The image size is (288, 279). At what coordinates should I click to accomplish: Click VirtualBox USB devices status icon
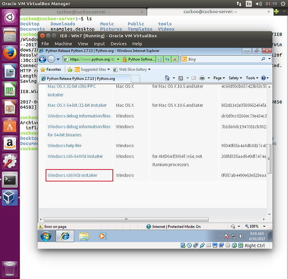coord(202,245)
